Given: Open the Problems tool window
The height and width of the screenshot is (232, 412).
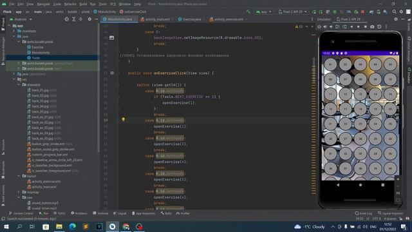Looking at the screenshot, I should (x=79, y=213).
